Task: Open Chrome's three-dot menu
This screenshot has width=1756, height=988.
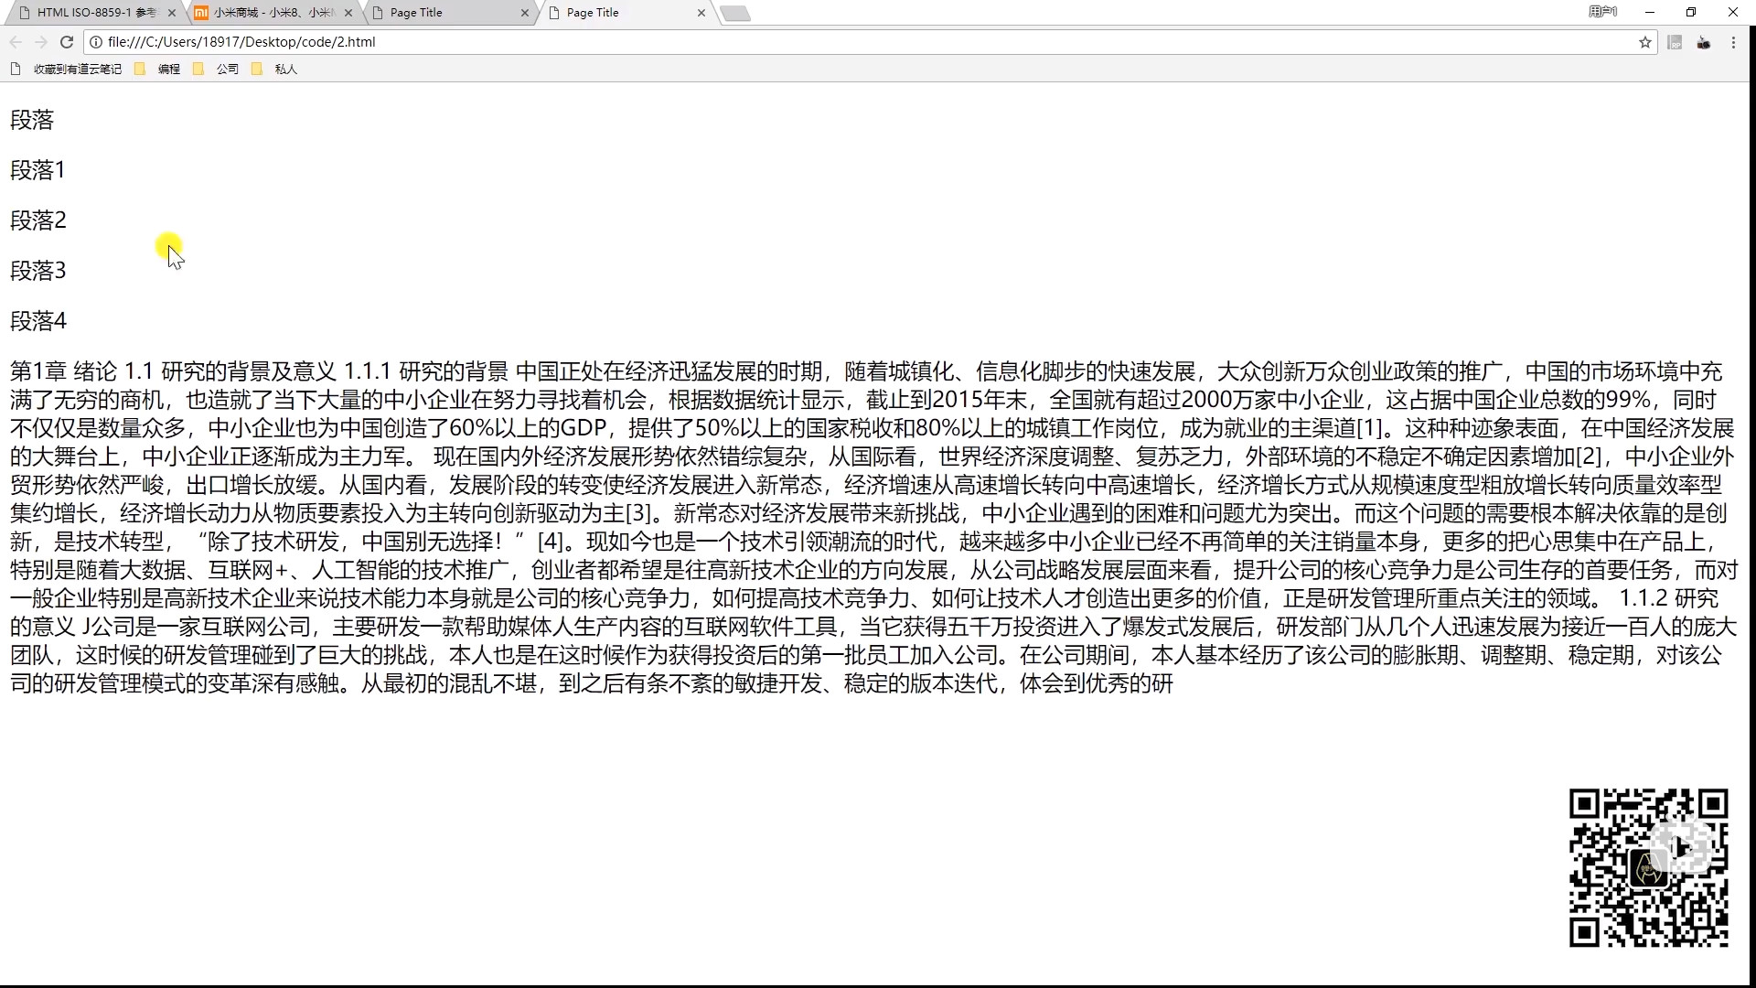Action: tap(1733, 42)
